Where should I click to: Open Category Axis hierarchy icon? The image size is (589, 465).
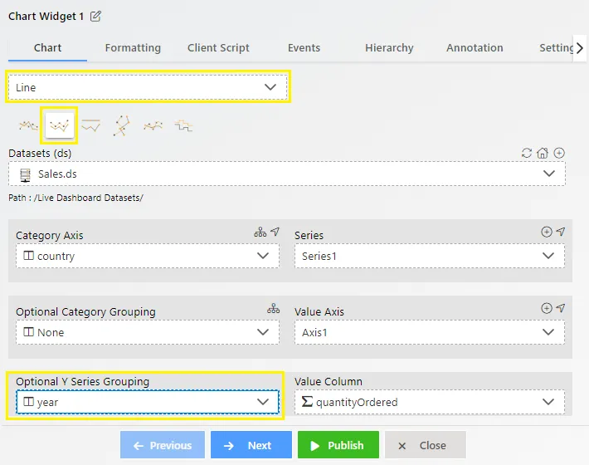tap(260, 232)
